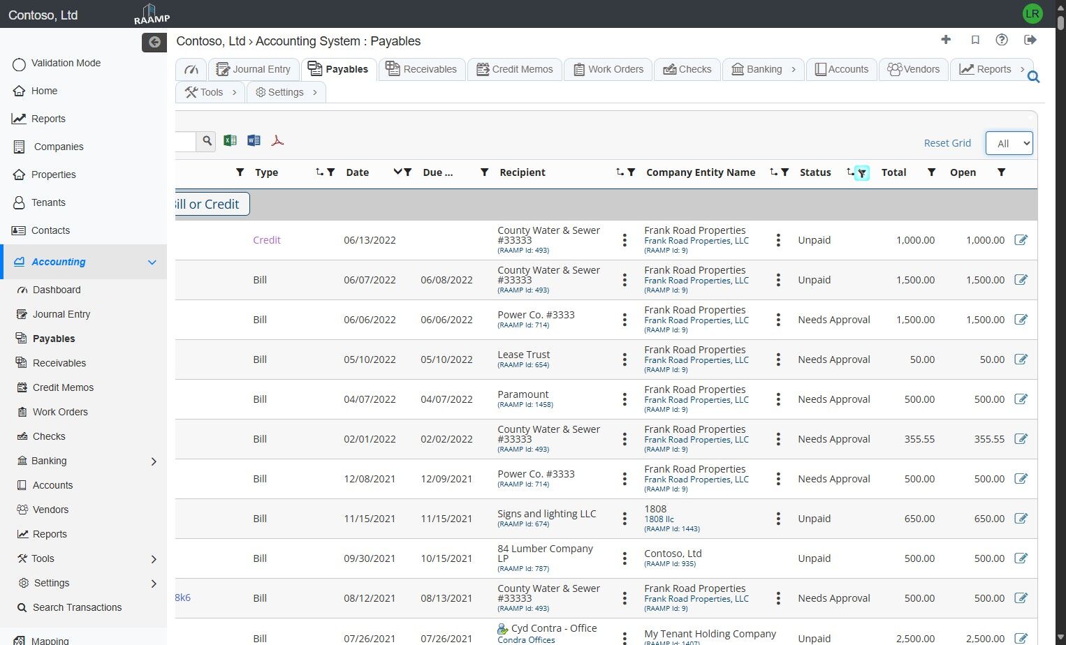Switch to the Receivables tab
Screen dimensions: 1066x645
421,69
